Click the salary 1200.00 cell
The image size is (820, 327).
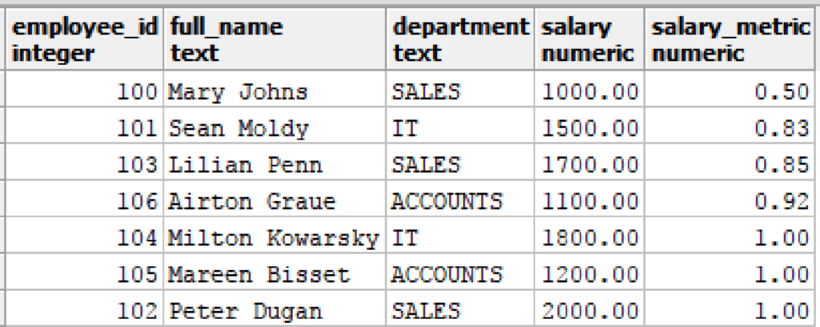[589, 272]
